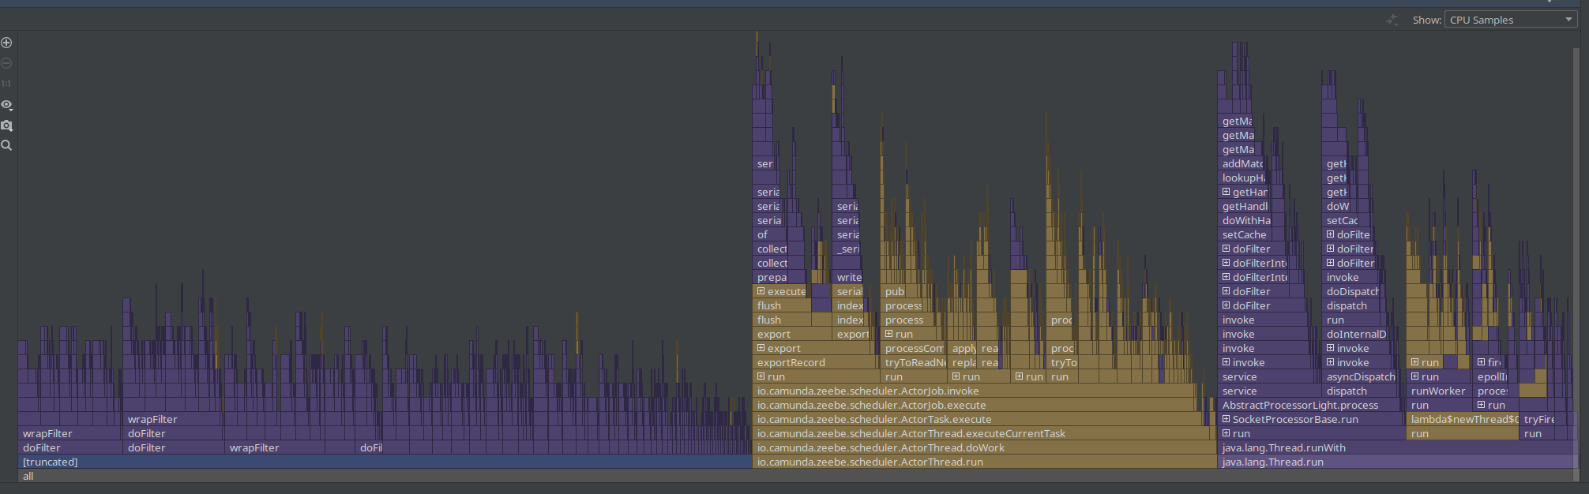Select the 'of' frame
The width and height of the screenshot is (1589, 494).
click(770, 234)
